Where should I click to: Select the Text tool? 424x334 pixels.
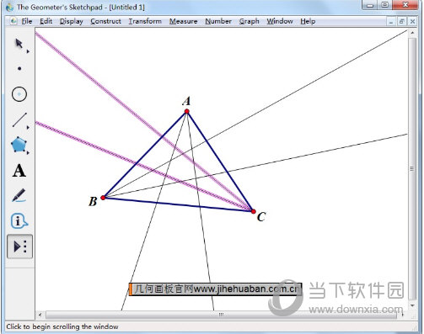click(19, 171)
